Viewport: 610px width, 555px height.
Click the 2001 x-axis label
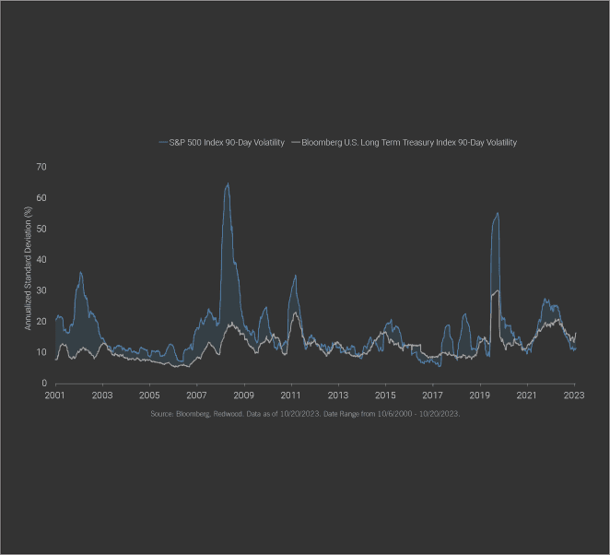coord(55,396)
